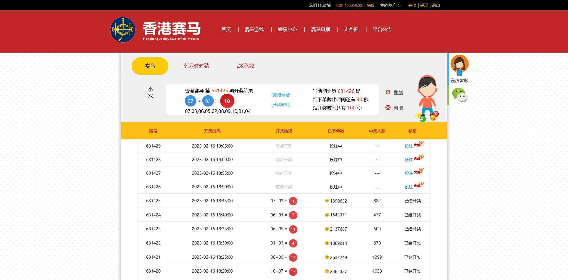568x280 pixels.
Task: Open the 开奖规则 rules link
Action: (281, 105)
